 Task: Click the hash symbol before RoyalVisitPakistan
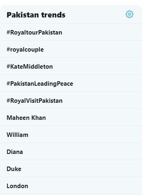[9, 101]
